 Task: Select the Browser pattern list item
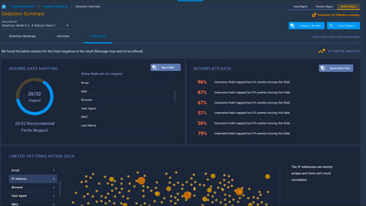33,188
